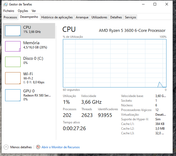Click the Resource Monitor icon
176x156 pixels.
38,147
